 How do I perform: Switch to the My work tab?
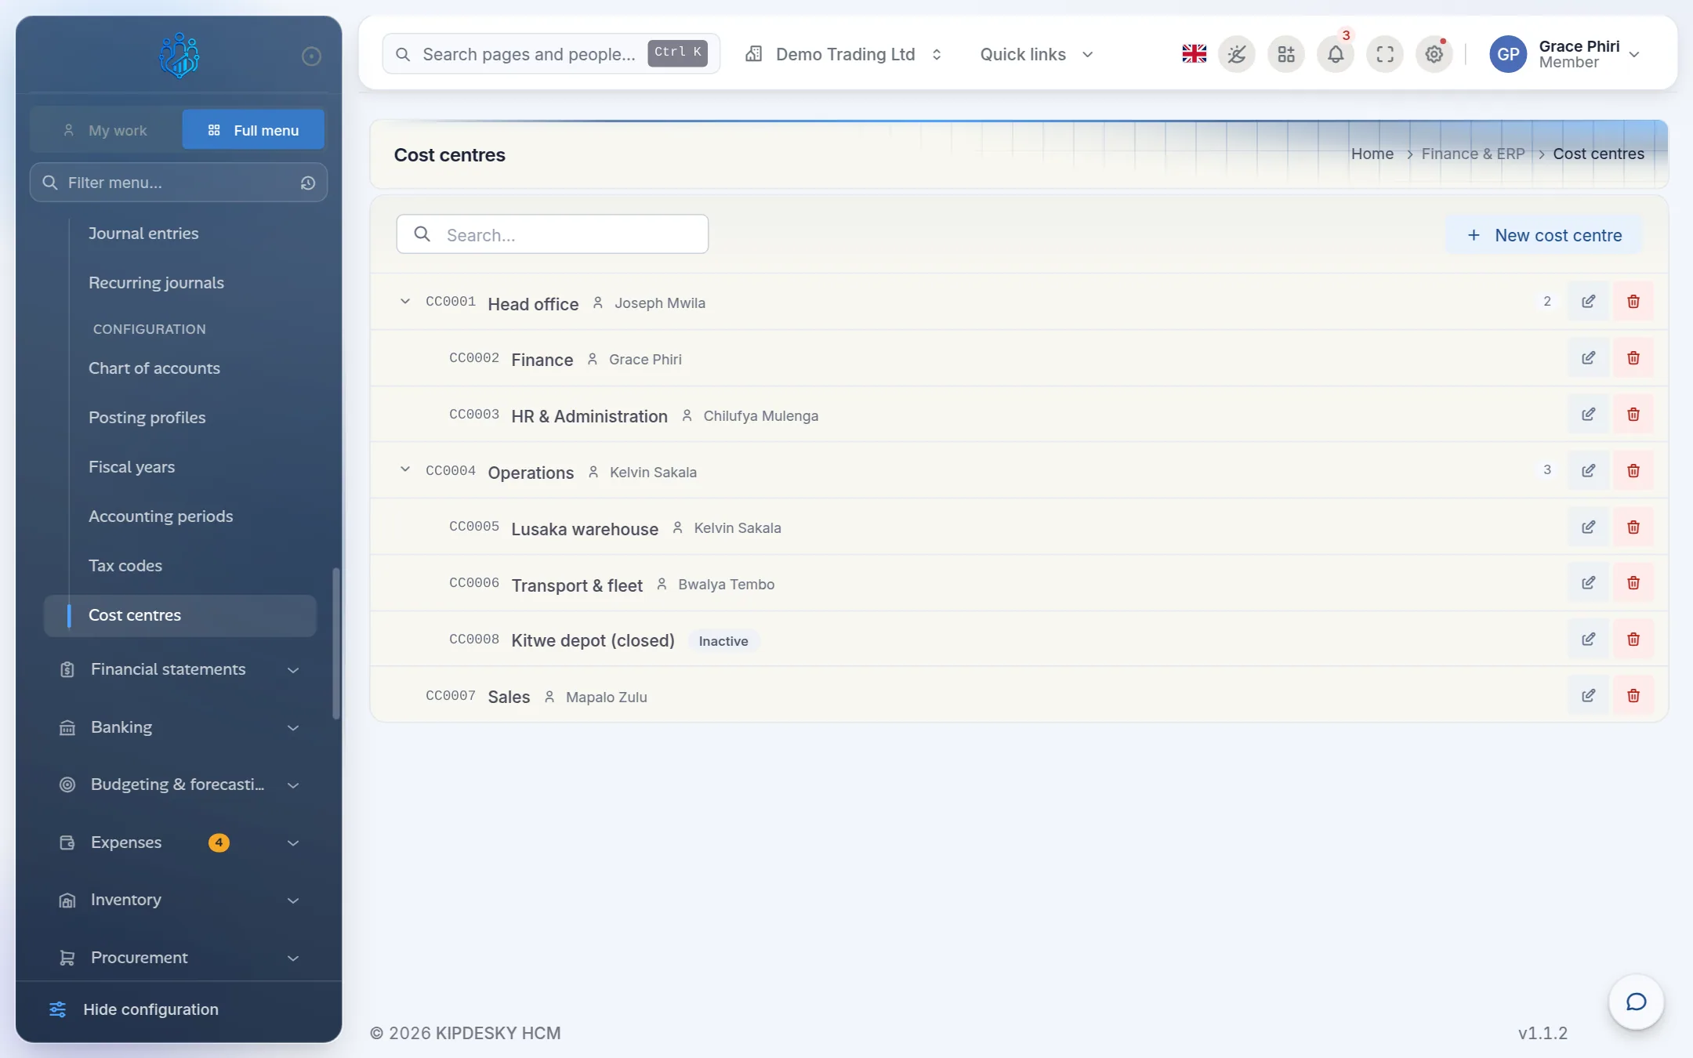(107, 130)
